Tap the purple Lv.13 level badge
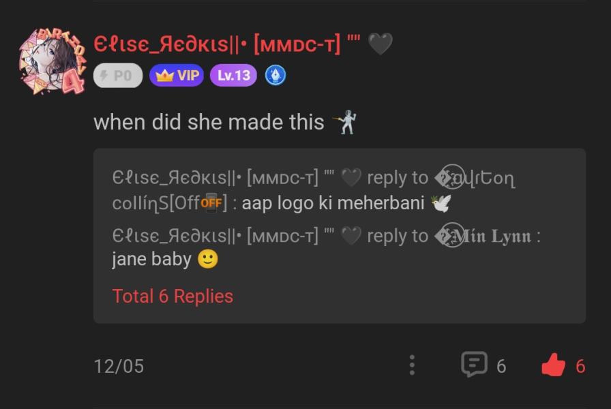Viewport: 611px width, 409px height. point(233,75)
